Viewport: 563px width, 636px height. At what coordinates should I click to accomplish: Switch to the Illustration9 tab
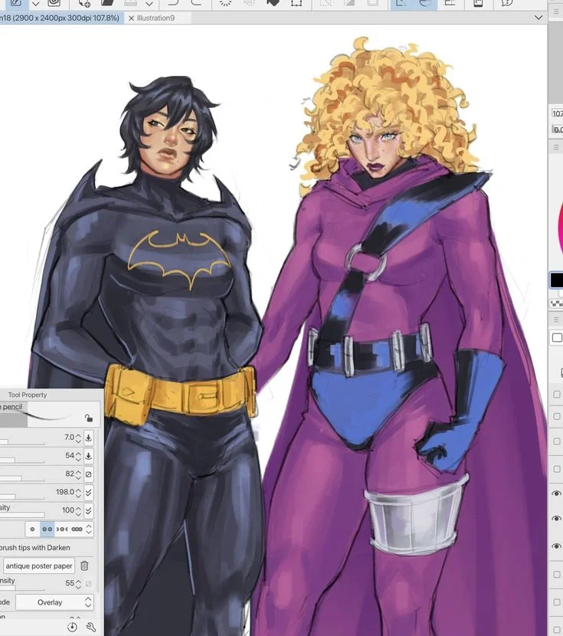tap(155, 18)
